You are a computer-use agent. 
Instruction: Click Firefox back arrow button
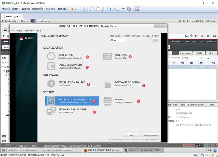pos(4,36)
